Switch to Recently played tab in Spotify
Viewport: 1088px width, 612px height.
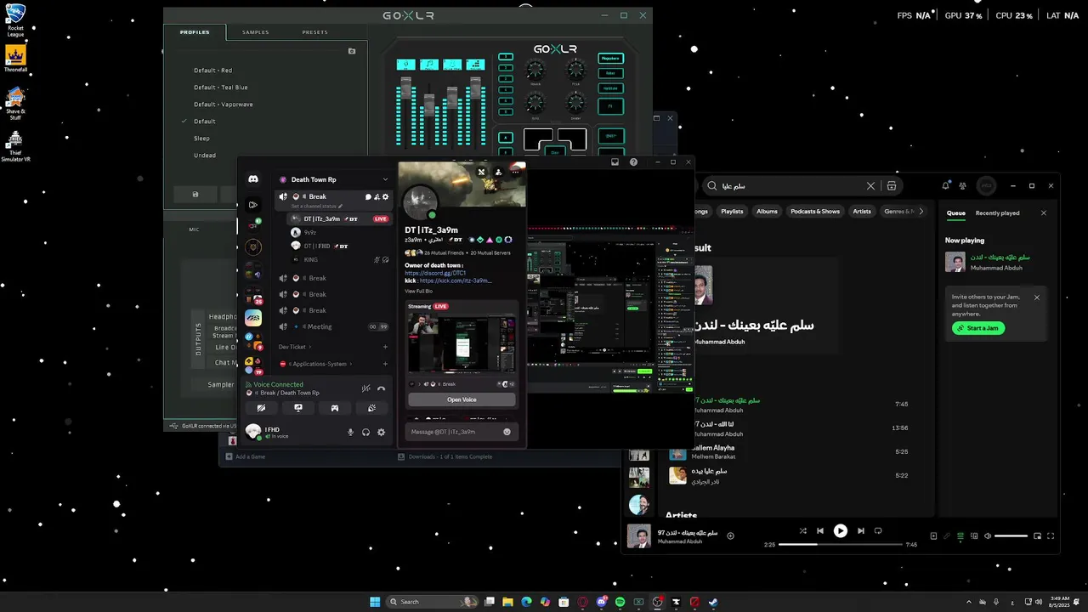point(997,213)
